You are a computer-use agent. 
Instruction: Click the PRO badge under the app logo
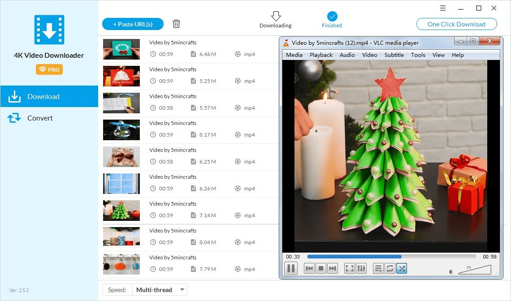[49, 69]
